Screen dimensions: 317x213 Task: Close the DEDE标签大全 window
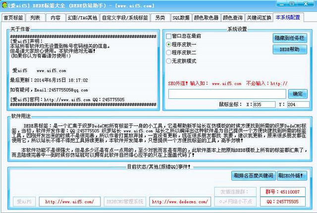click(x=306, y=3)
